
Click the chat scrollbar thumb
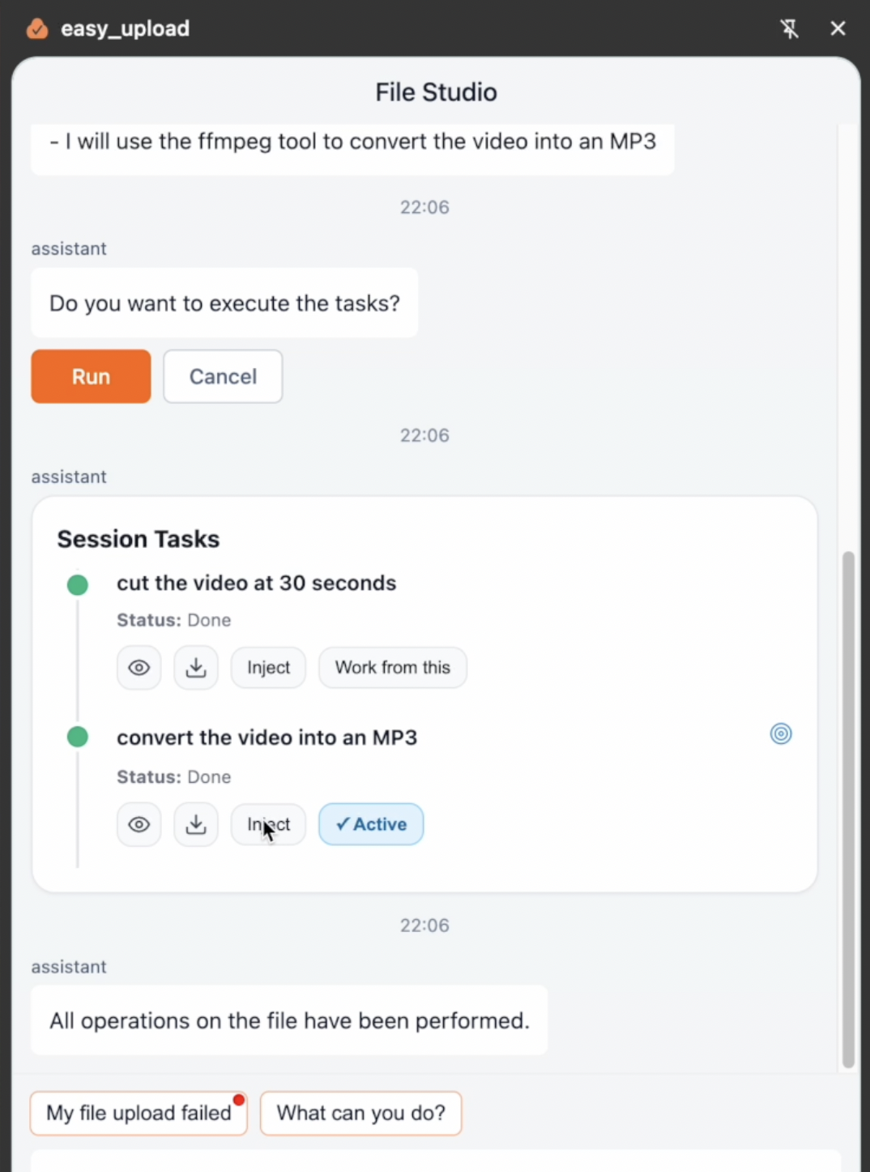[848, 811]
